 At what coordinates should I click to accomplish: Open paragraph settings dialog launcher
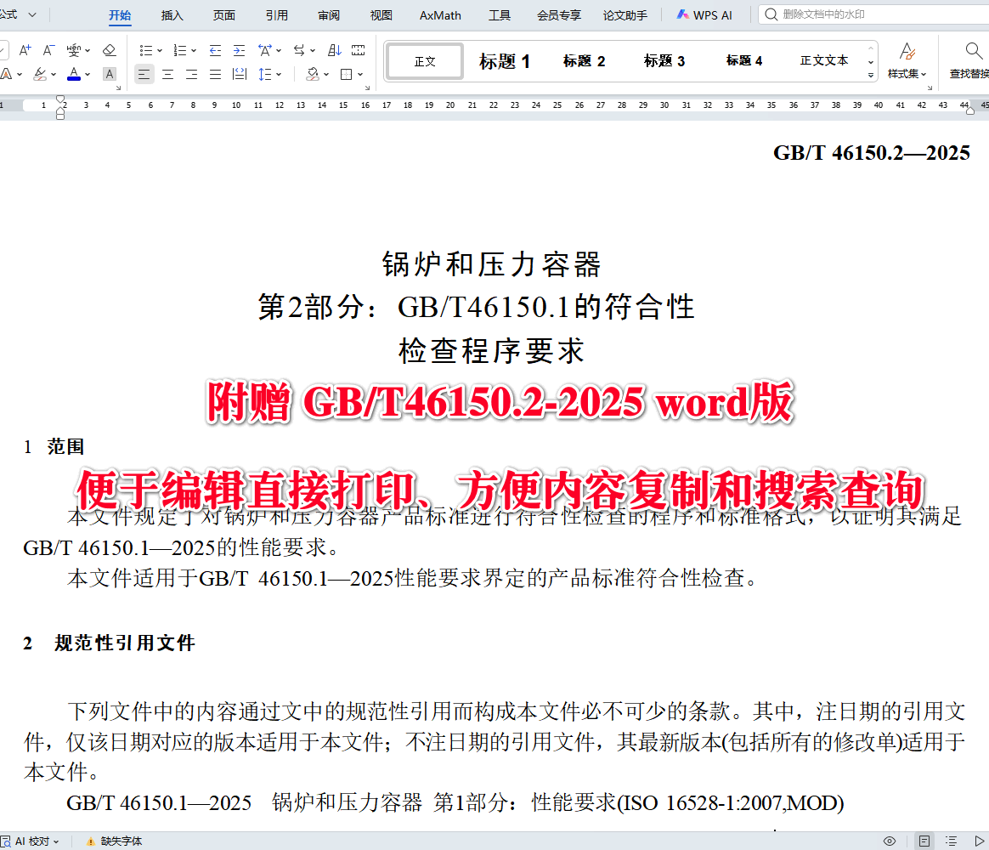point(367,88)
